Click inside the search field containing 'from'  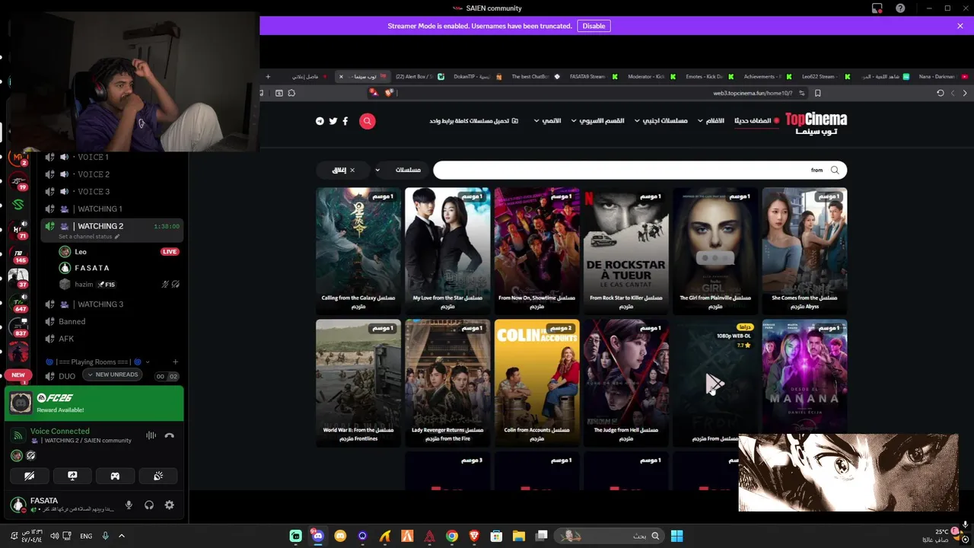(640, 170)
